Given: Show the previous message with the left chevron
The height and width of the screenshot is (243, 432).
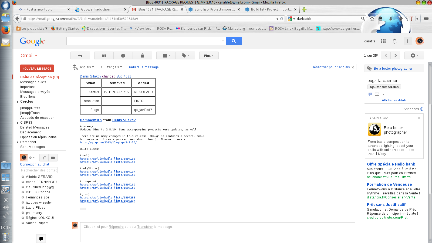Looking at the screenshot, I should point(386,56).
